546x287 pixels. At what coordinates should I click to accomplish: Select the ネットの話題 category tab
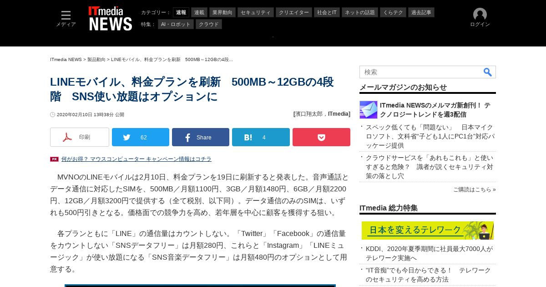pyautogui.click(x=360, y=12)
